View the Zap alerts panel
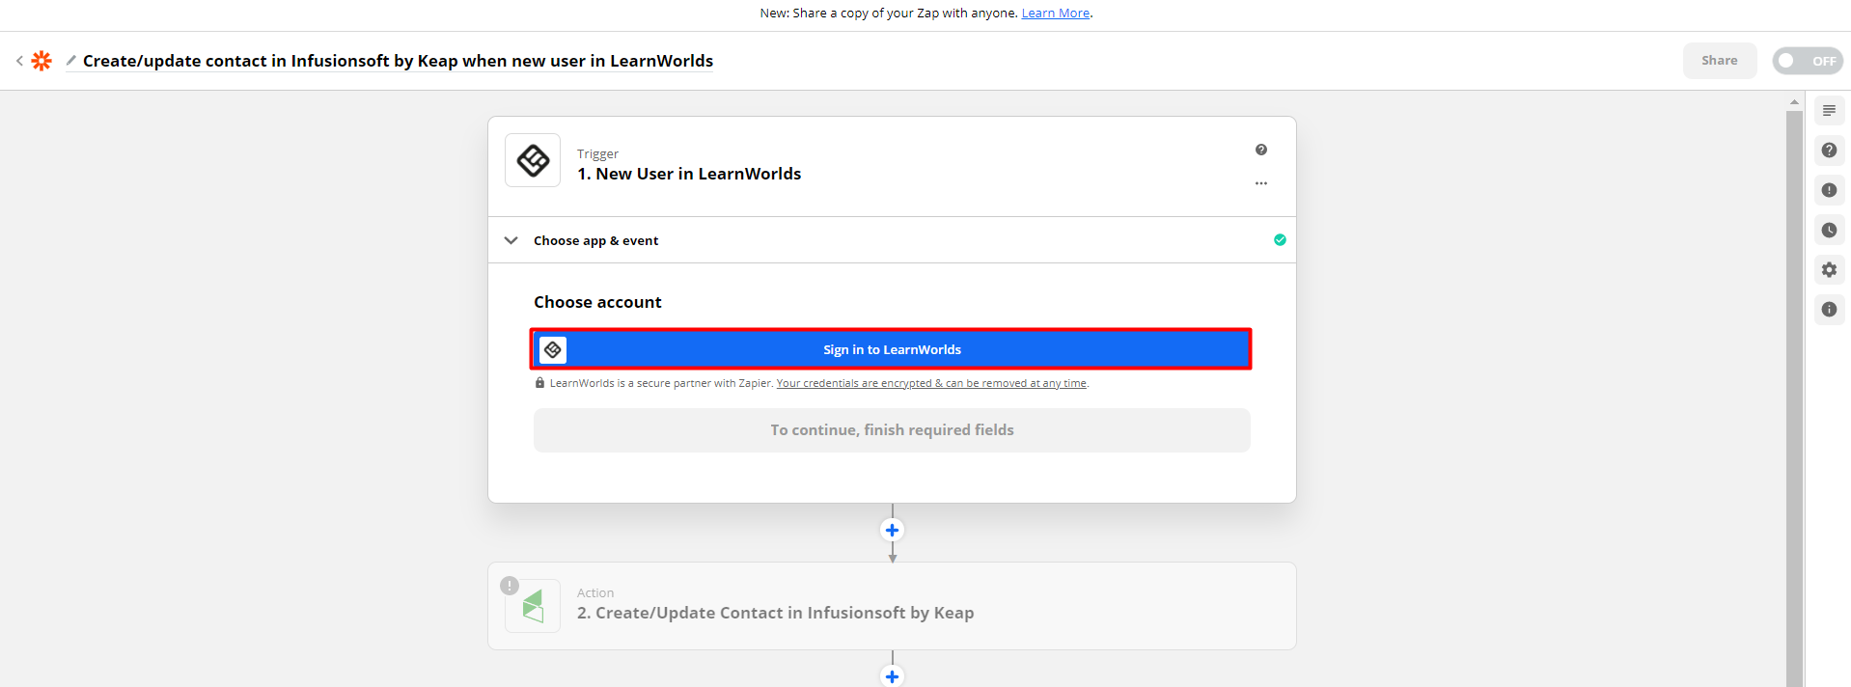This screenshot has width=1851, height=687. pos(1828,190)
